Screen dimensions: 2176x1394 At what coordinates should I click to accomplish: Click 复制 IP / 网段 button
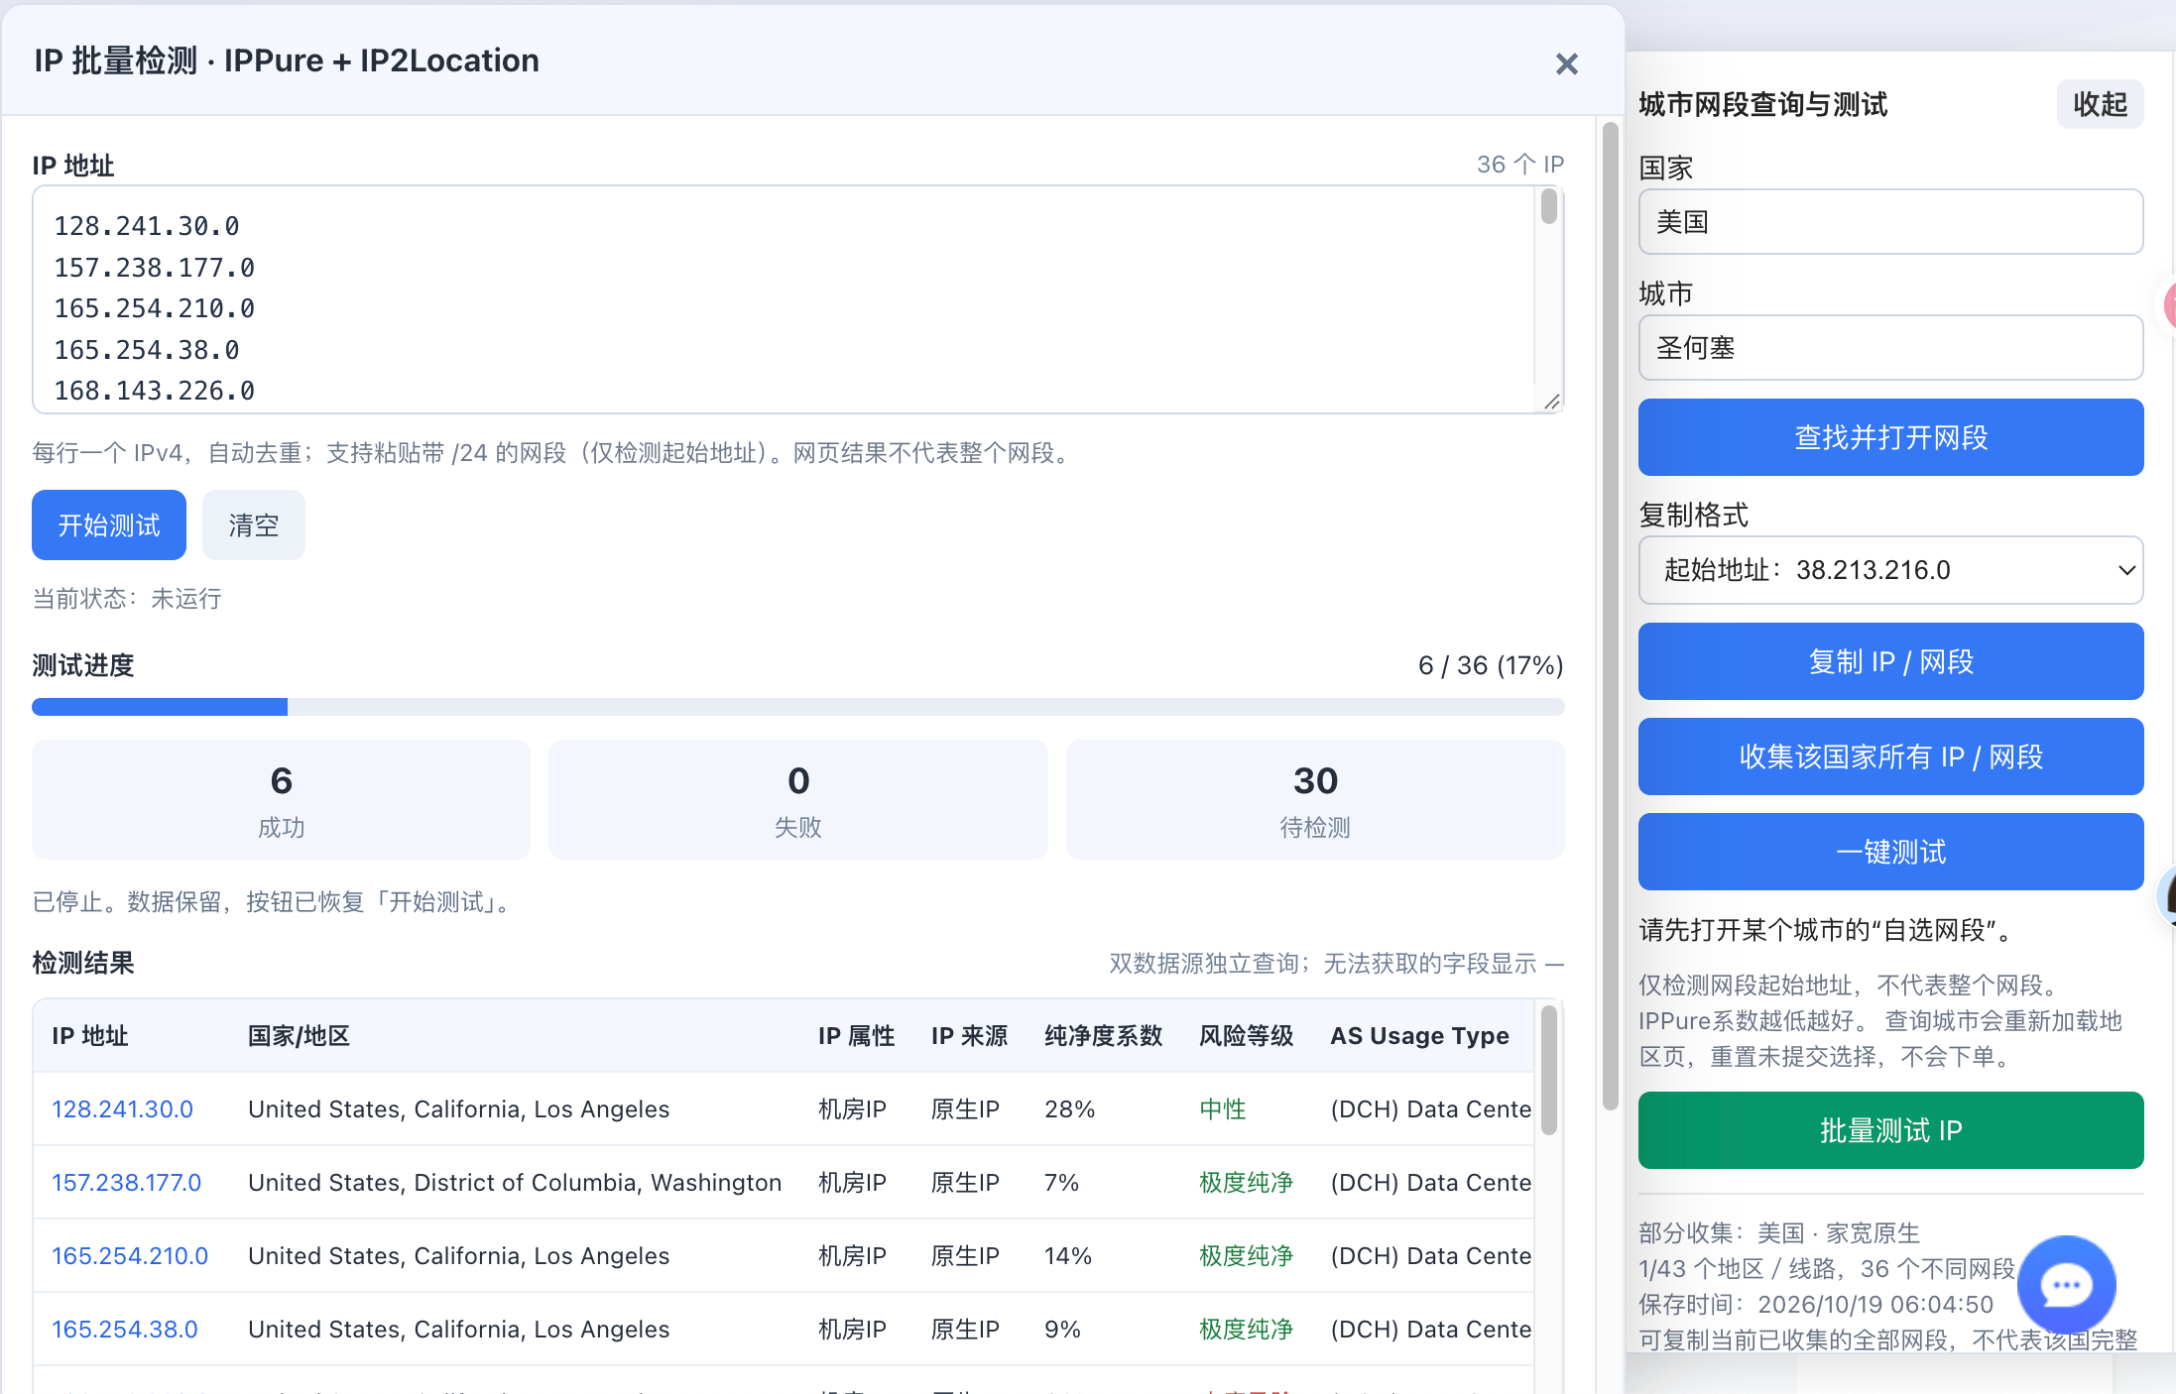coord(1890,661)
